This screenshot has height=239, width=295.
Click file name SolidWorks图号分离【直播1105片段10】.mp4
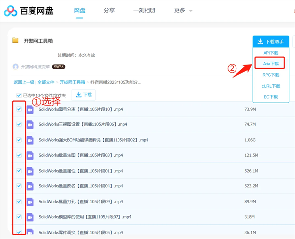point(81,109)
